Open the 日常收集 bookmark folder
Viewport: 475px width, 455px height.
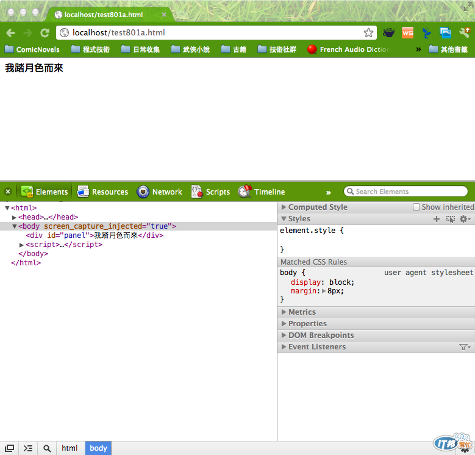coord(140,49)
